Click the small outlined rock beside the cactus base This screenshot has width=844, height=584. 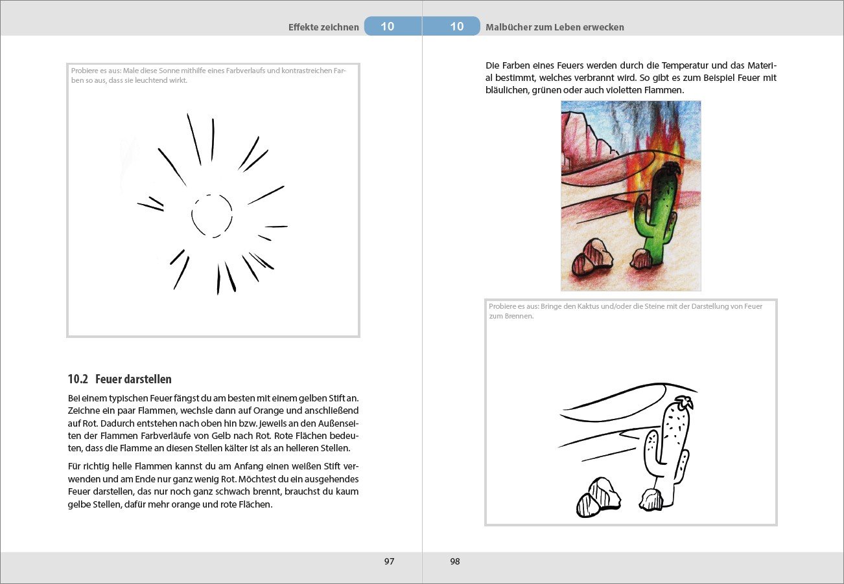[651, 499]
